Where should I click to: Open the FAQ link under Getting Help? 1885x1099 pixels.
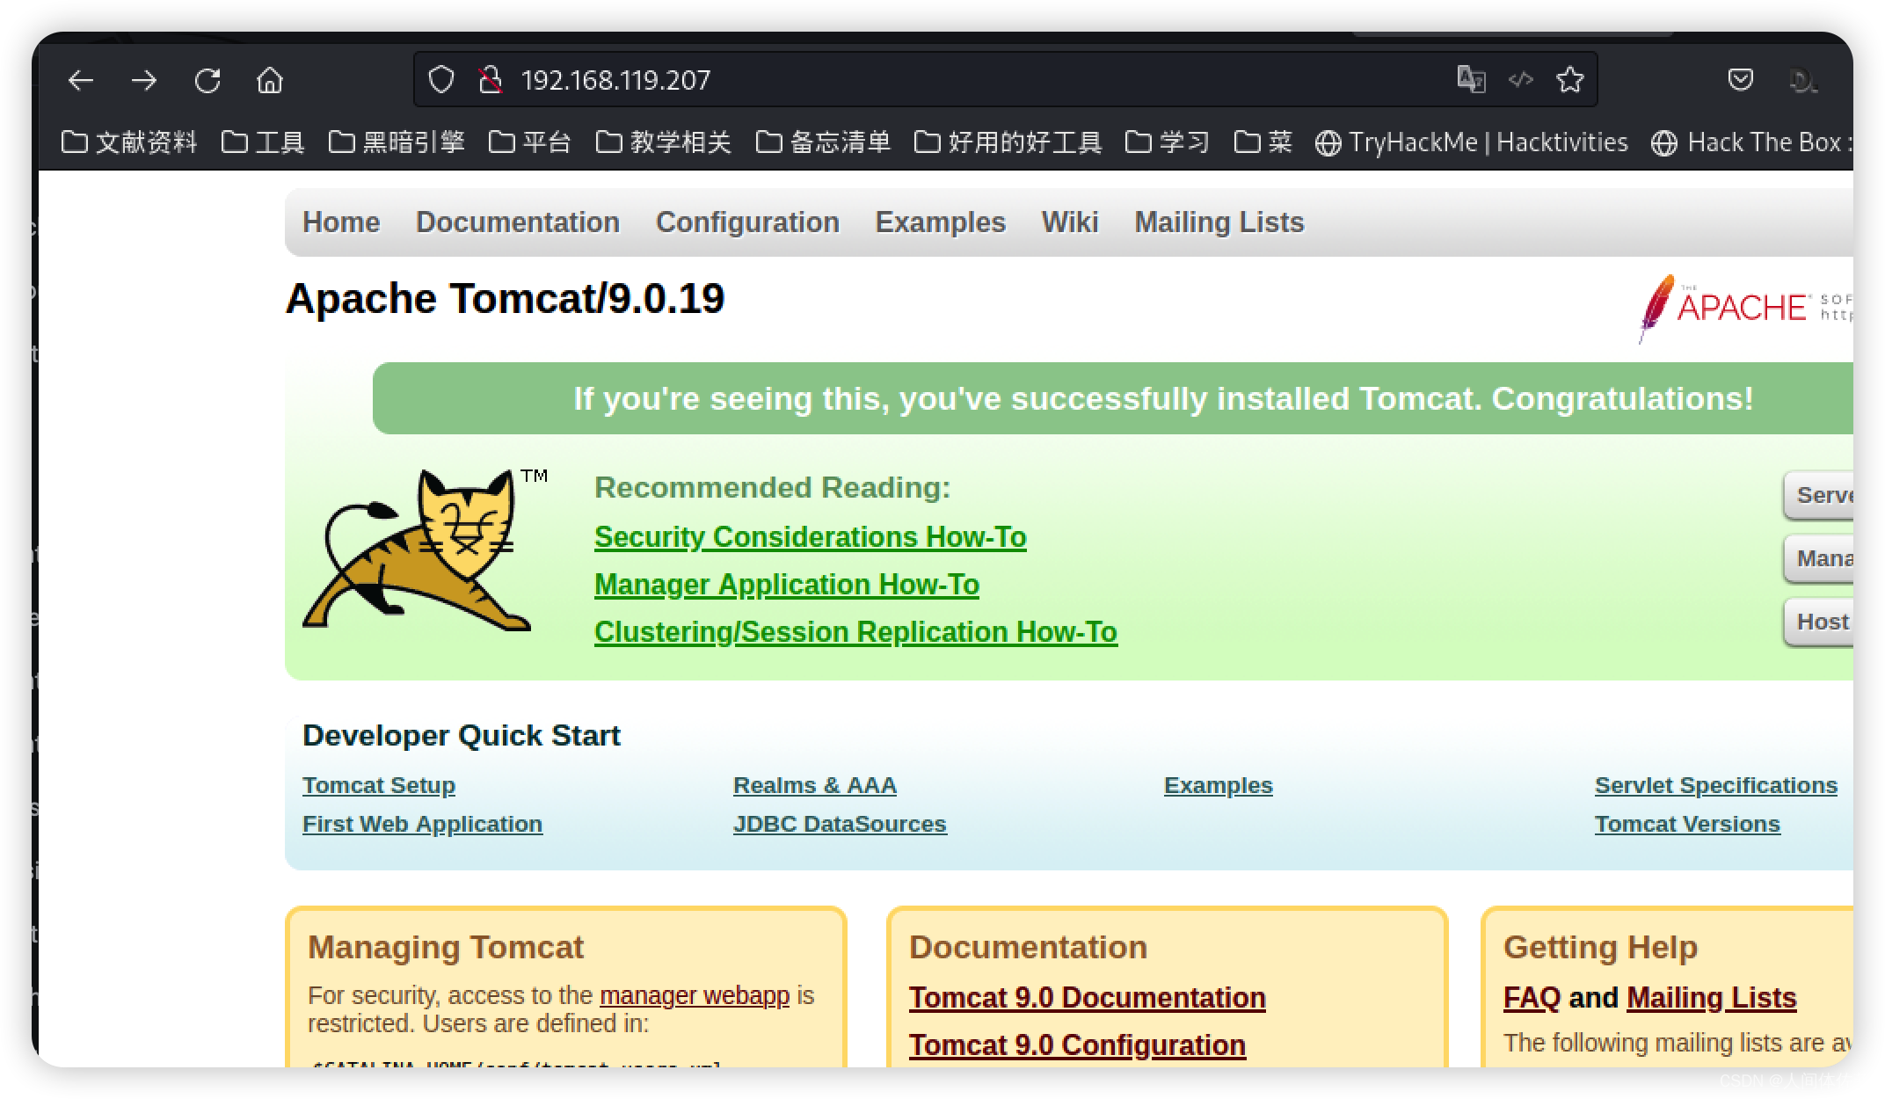[x=1532, y=998]
